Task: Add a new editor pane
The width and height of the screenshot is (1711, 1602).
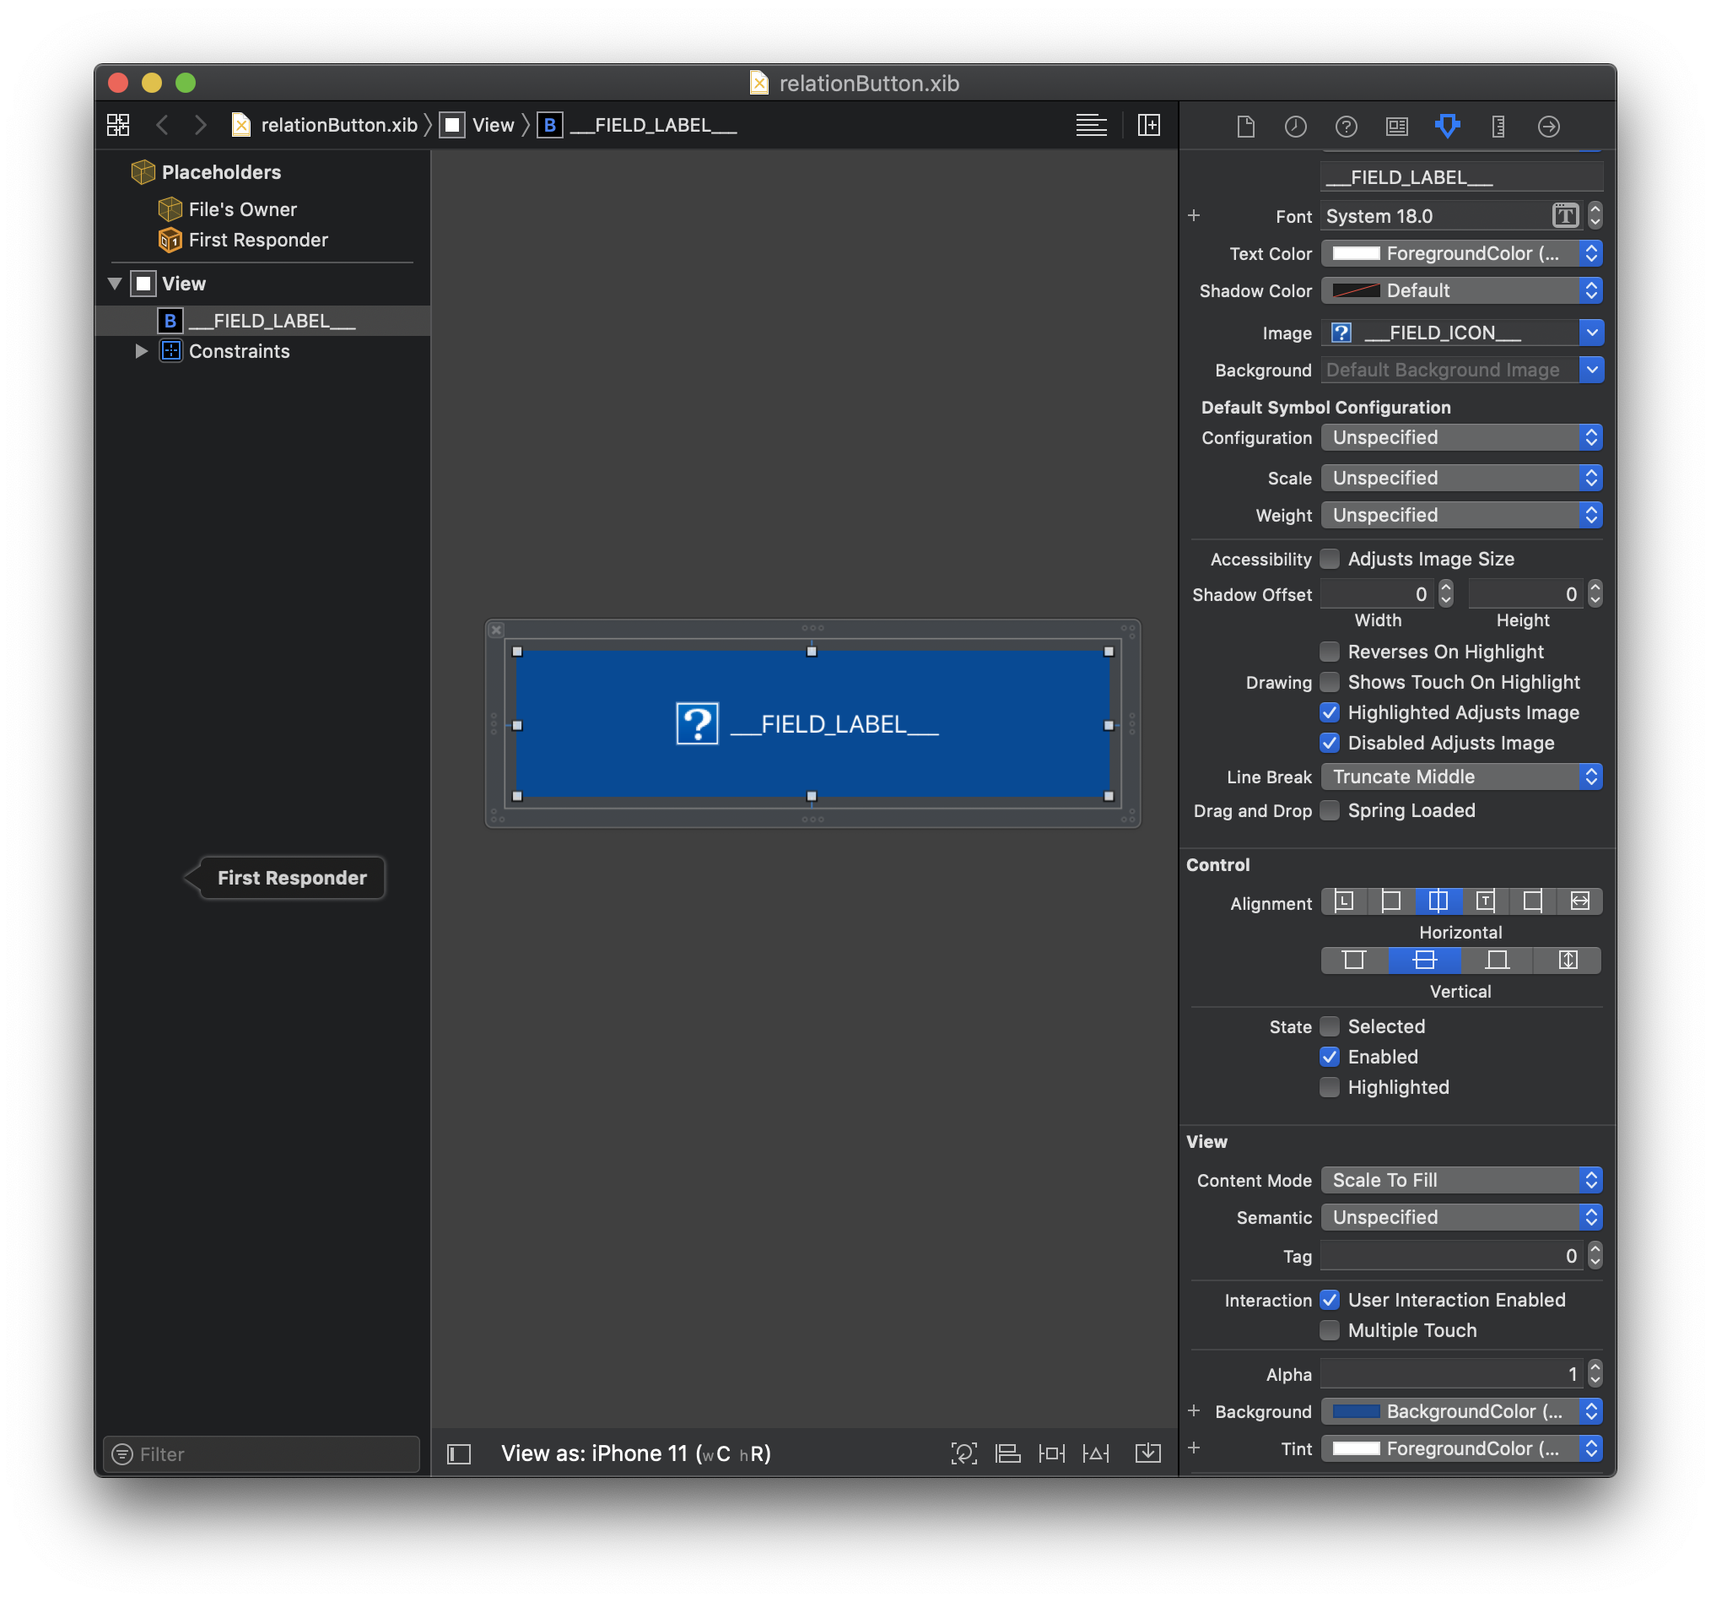Action: click(x=1149, y=125)
